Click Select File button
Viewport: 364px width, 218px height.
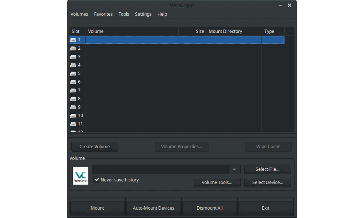click(x=268, y=169)
